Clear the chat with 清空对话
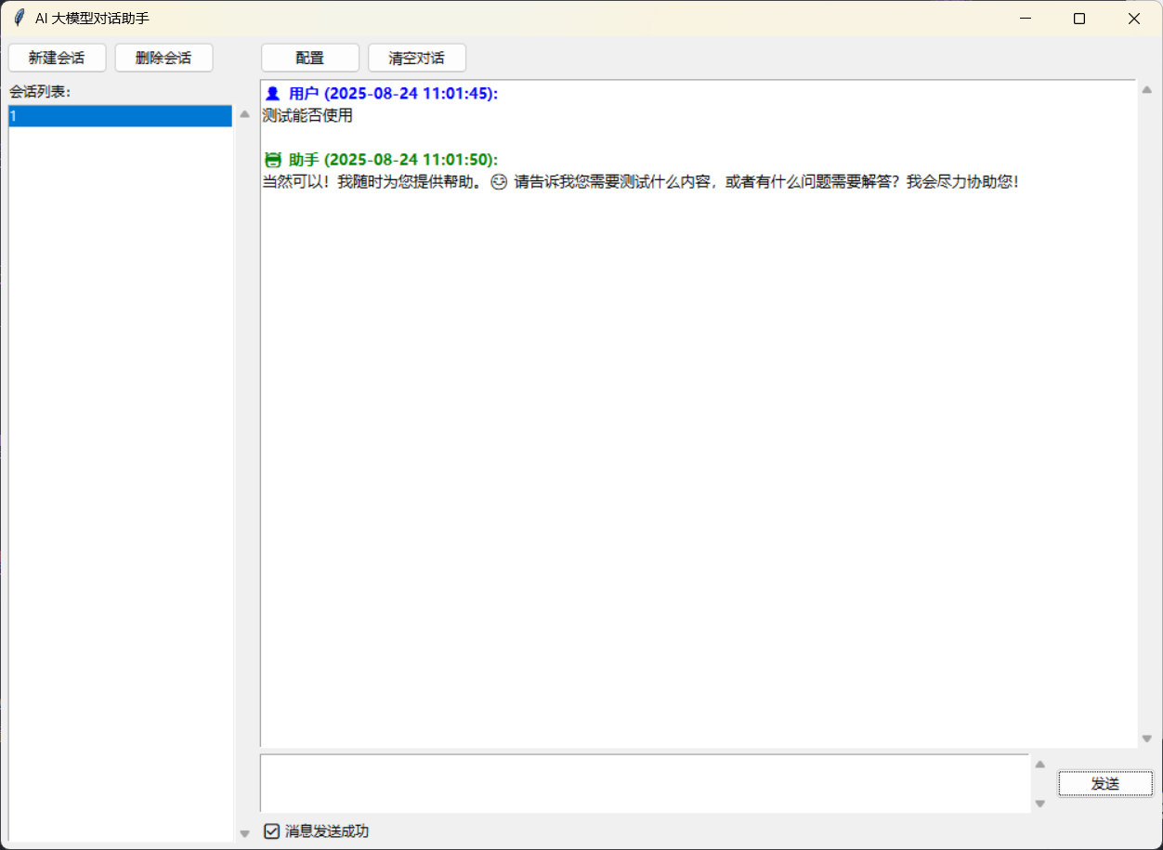The height and width of the screenshot is (850, 1163). pyautogui.click(x=416, y=58)
